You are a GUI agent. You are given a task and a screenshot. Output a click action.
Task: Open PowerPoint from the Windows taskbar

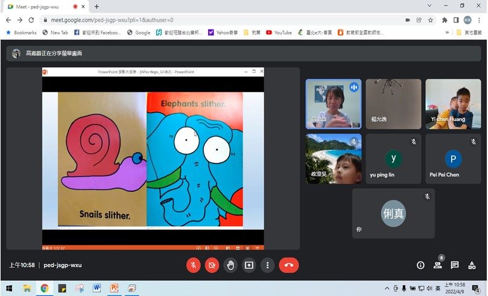113,289
